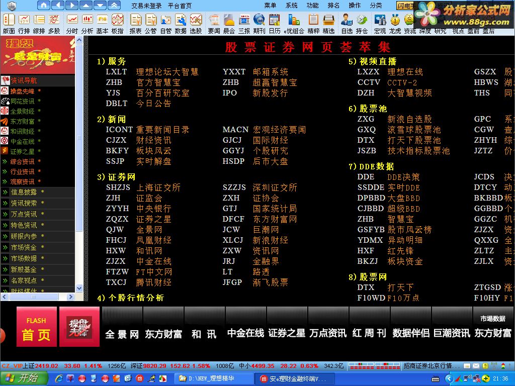Click the 基本 F10 fundamentals icon
Viewport: 515px width, 386px height.
point(102,24)
